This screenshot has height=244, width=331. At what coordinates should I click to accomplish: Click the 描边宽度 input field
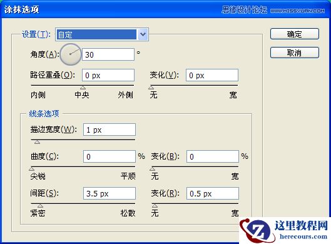[x=109, y=130]
